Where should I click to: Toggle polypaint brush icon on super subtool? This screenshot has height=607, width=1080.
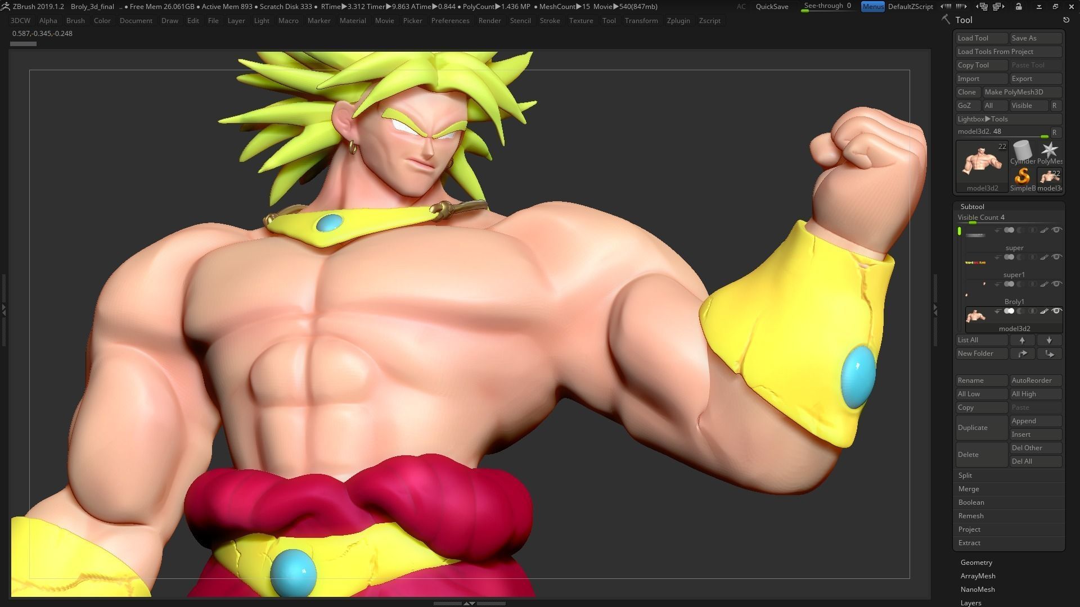point(1045,230)
